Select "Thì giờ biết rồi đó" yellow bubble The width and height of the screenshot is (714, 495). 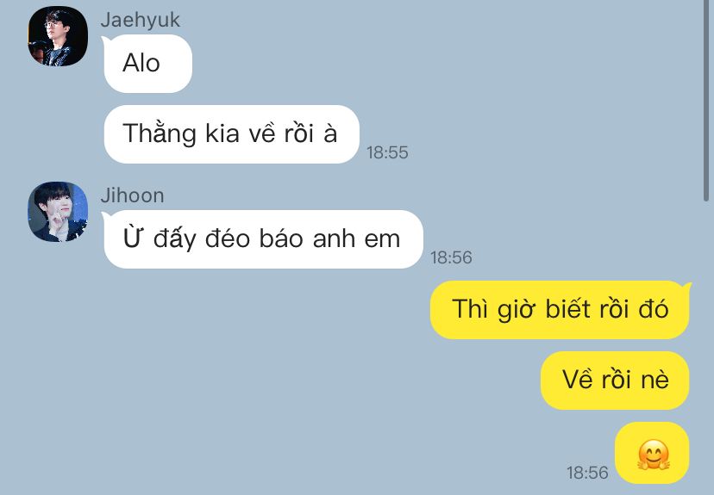pos(560,310)
